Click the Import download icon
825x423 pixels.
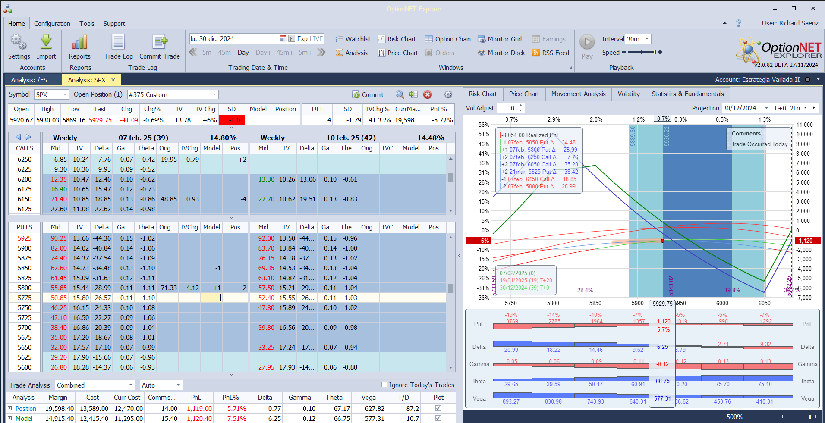click(46, 42)
